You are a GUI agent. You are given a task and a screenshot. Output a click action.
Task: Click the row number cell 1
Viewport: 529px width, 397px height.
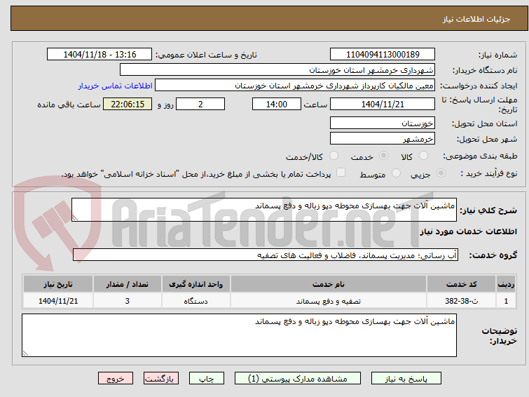[506, 301]
